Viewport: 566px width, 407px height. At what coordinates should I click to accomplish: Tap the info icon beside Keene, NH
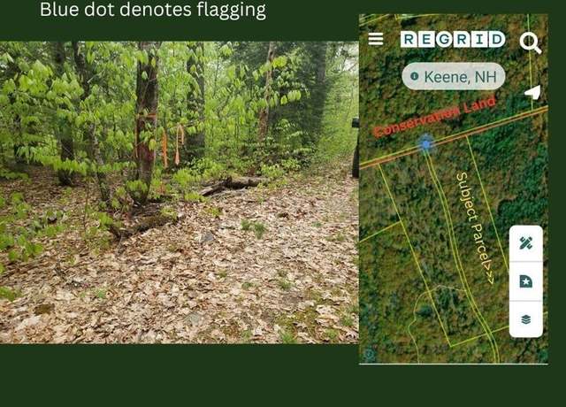click(415, 76)
